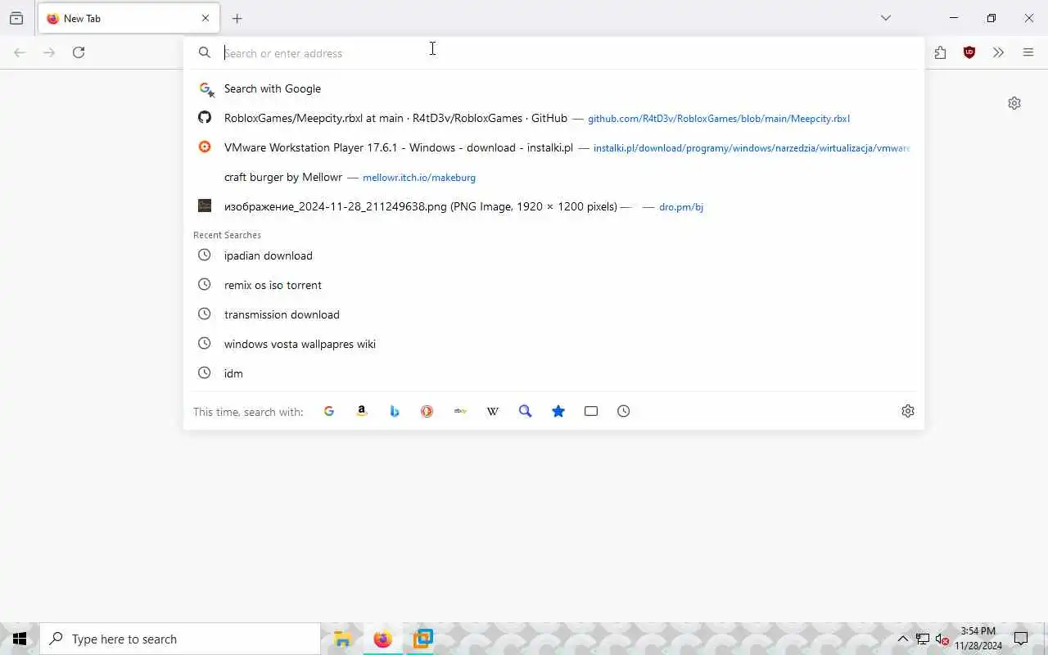
Task: Select the recent search idm
Action: 553,373
